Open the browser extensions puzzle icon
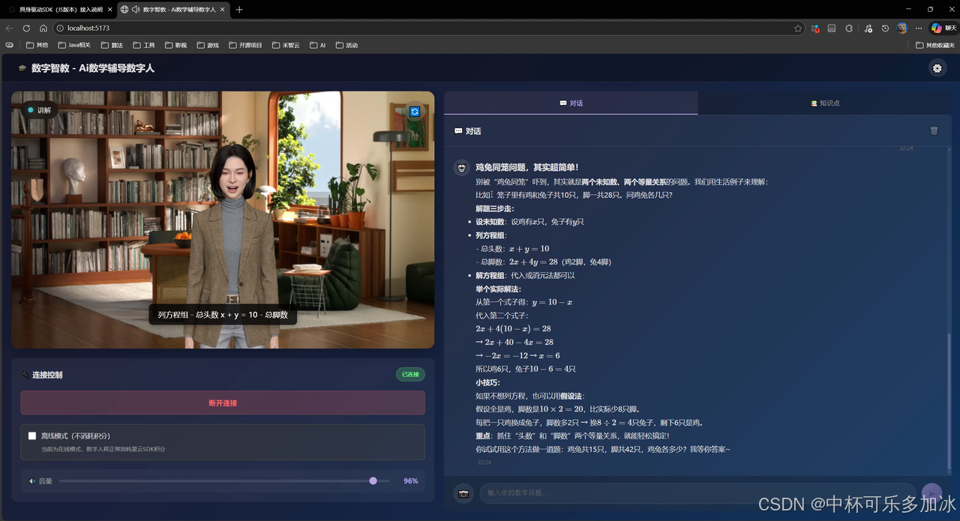The image size is (960, 521). point(849,28)
